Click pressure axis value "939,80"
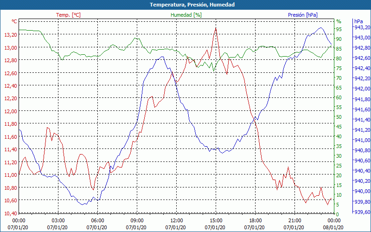Screen dimensions: 371x232 pos(363,202)
